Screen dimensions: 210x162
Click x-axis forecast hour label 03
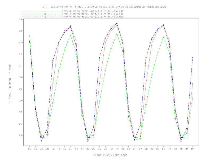coord(35,149)
